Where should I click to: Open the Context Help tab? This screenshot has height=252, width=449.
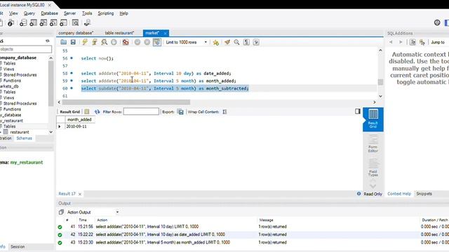pyautogui.click(x=399, y=194)
